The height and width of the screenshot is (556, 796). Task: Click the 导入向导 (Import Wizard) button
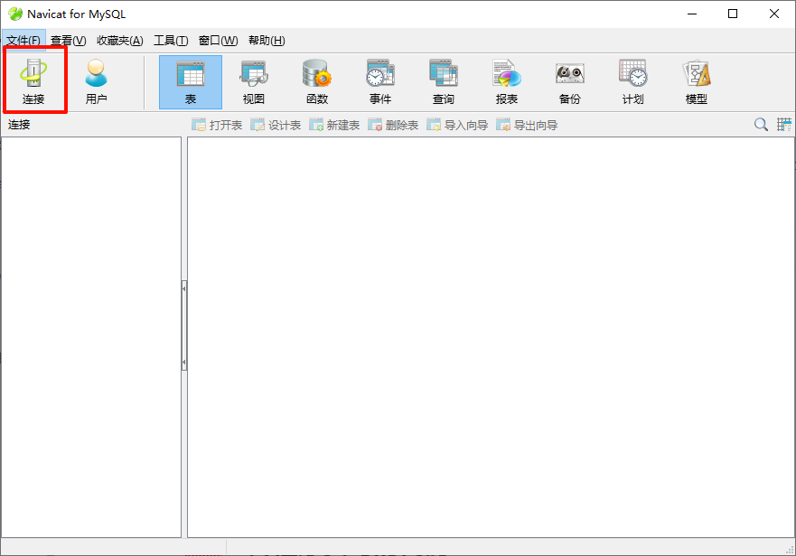coord(457,125)
